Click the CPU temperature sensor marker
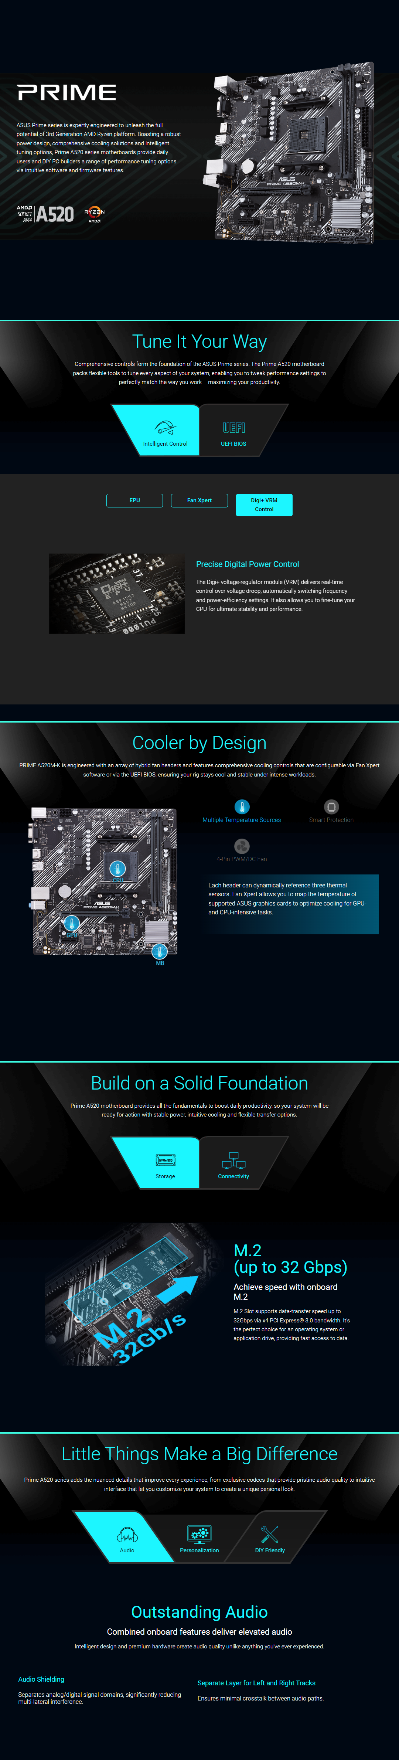This screenshot has height=1760, width=399. pyautogui.click(x=117, y=870)
